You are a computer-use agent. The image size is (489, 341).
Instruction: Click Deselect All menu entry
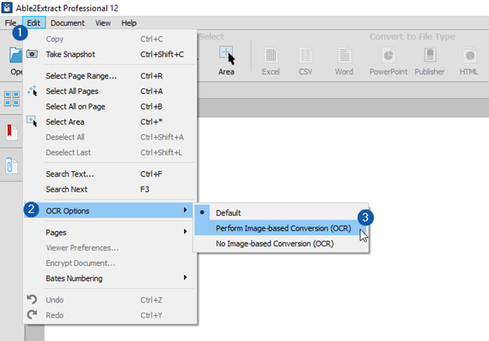click(110, 137)
